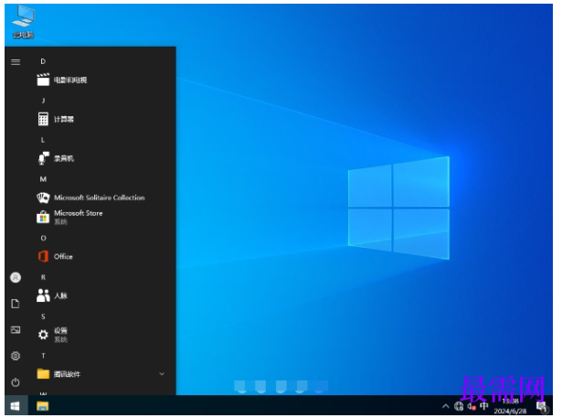Open the People (人脉) app icon
This screenshot has width=562, height=418.
click(43, 295)
